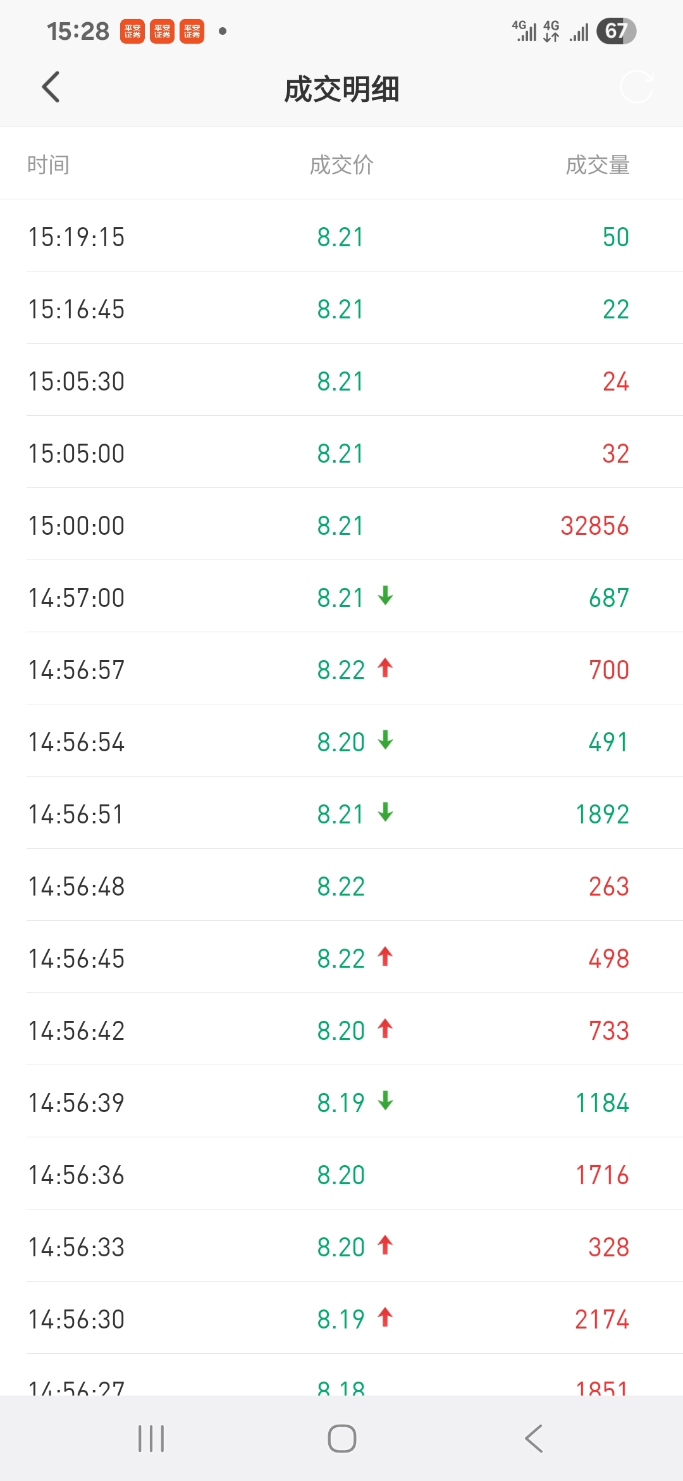This screenshot has width=683, height=1481.
Task: Tap the battery indicator showing 67
Action: click(616, 31)
